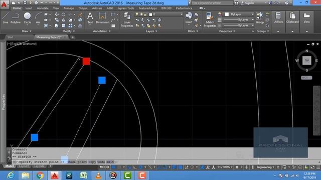Click the Group icon
This screenshot has width=321, height=180.
click(260, 18)
